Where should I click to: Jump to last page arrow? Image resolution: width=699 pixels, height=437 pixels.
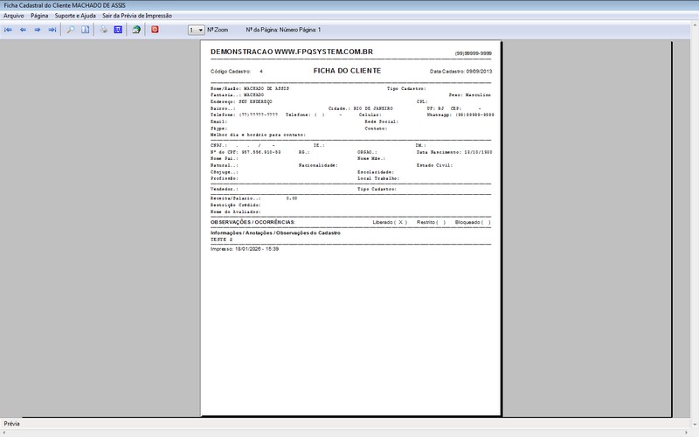[52, 30]
